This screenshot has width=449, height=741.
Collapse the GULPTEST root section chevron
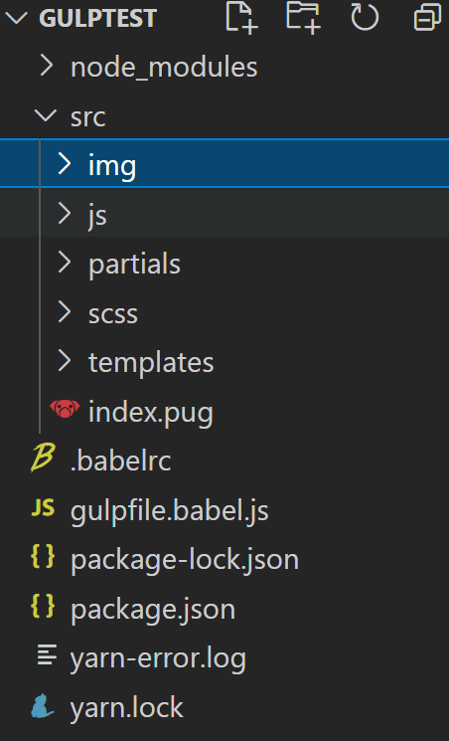(16, 18)
